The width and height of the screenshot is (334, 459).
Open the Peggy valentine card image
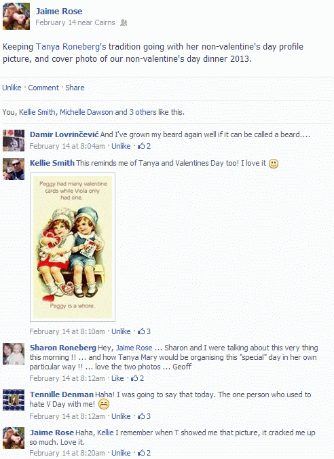[x=73, y=247]
